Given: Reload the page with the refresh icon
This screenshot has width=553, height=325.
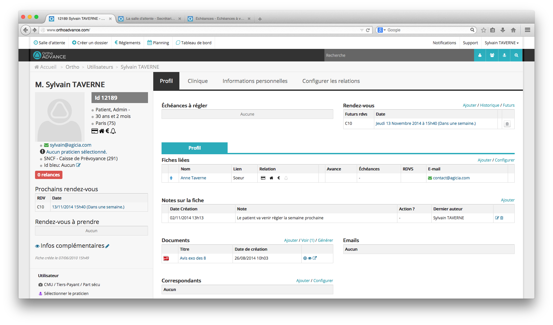Looking at the screenshot, I should click(x=368, y=30).
